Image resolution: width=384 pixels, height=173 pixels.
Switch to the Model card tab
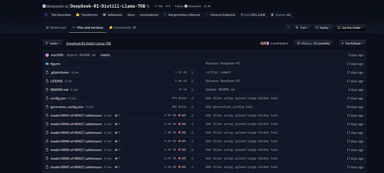pos(56,28)
